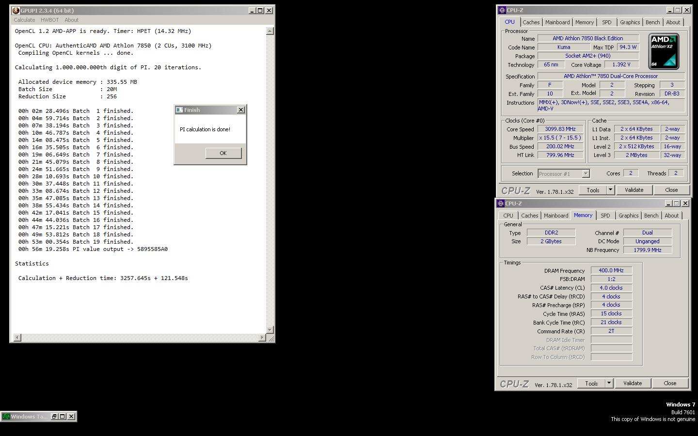Image resolution: width=698 pixels, height=436 pixels.
Task: Click the CAS# Latency 4.0 clocks value
Action: (x=611, y=288)
